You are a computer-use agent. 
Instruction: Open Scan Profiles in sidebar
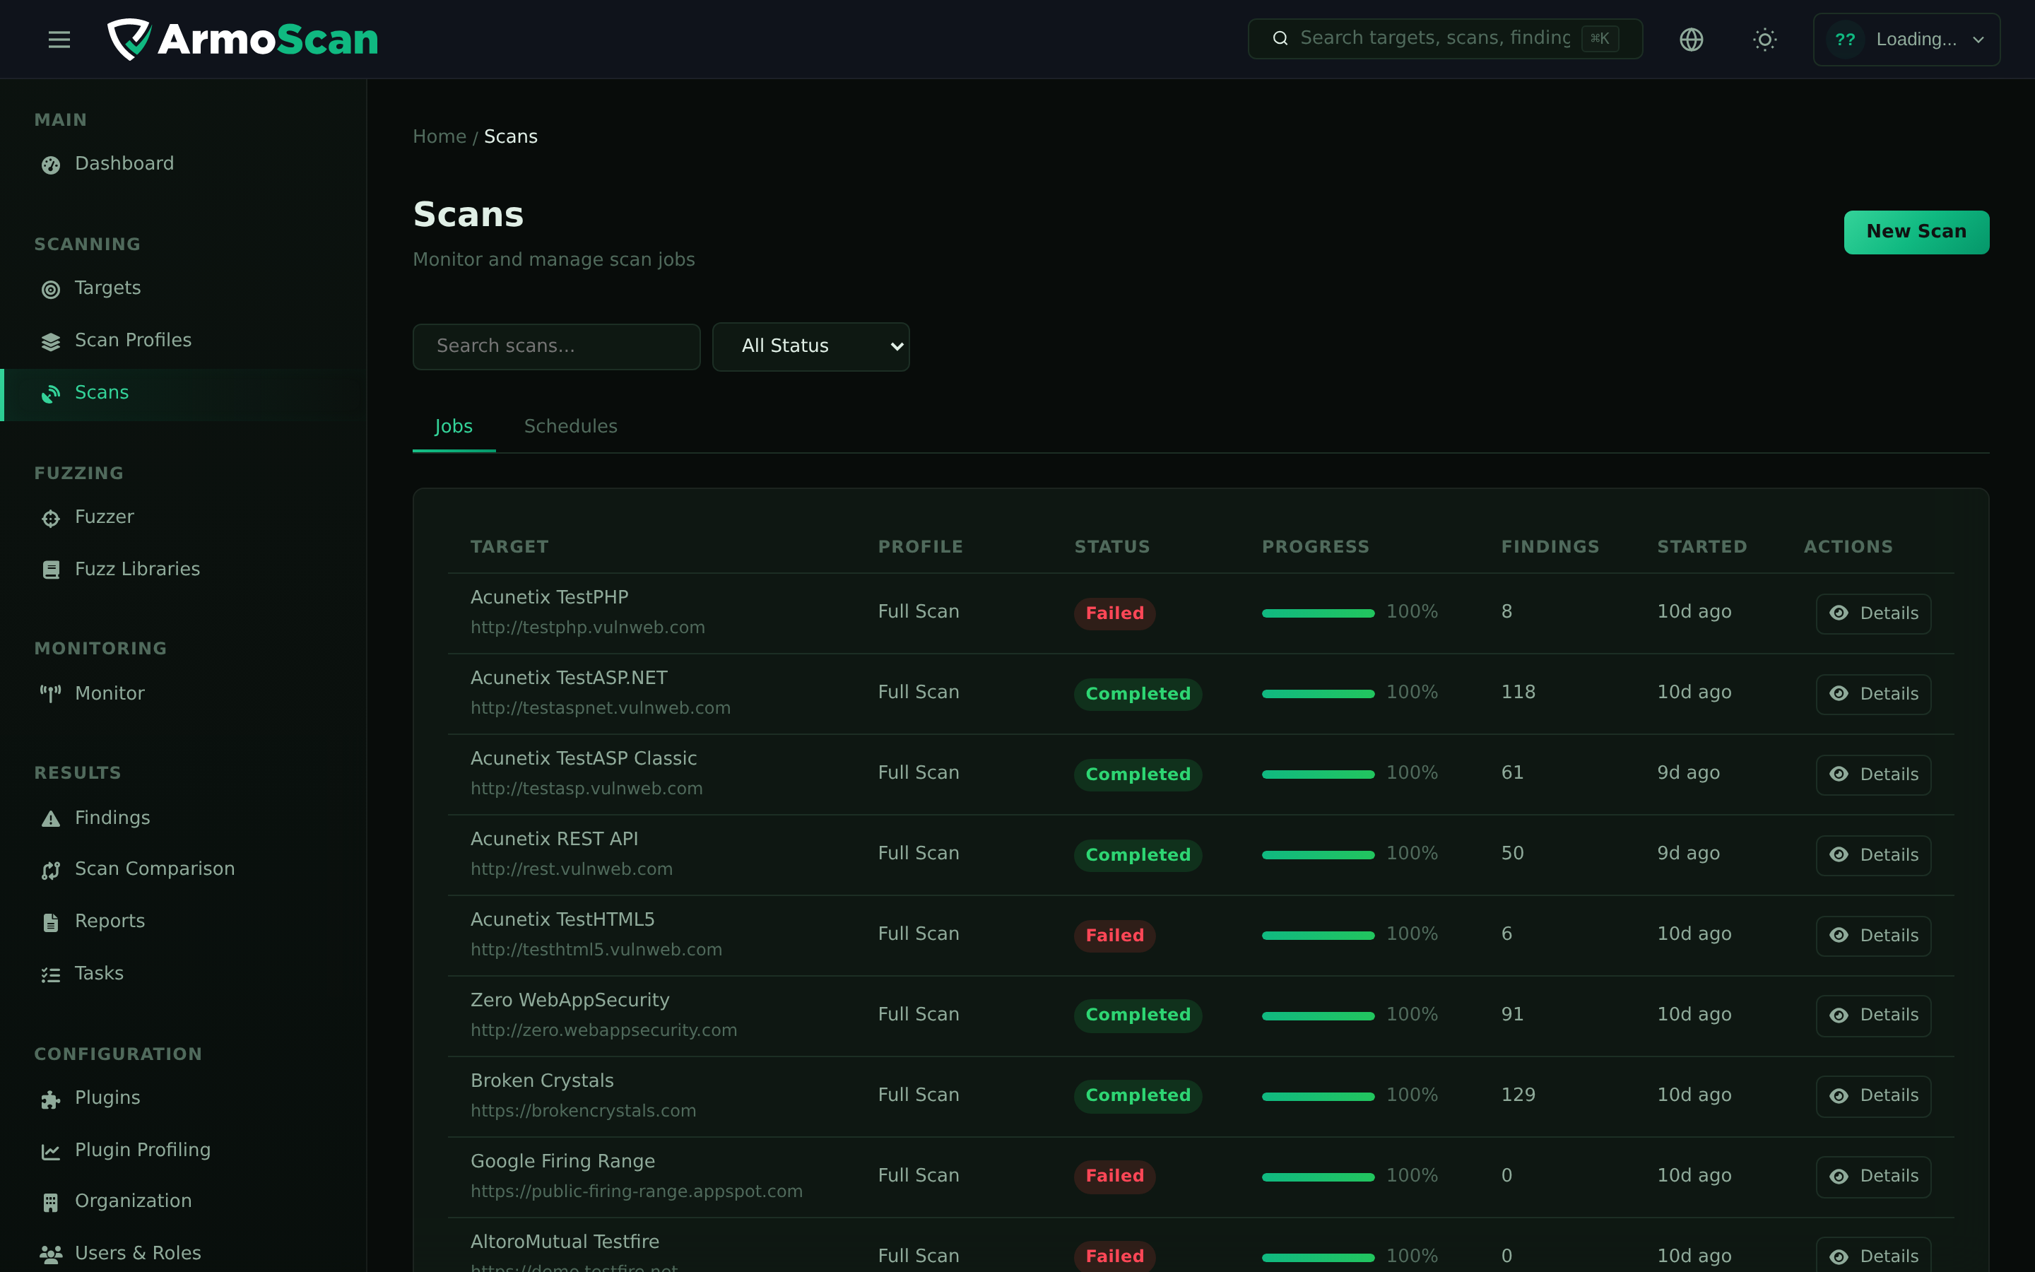tap(183, 341)
